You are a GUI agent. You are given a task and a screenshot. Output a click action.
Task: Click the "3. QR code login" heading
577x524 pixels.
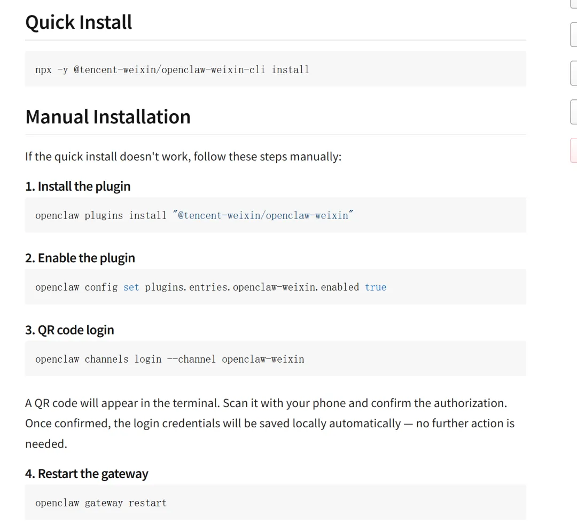coord(69,330)
